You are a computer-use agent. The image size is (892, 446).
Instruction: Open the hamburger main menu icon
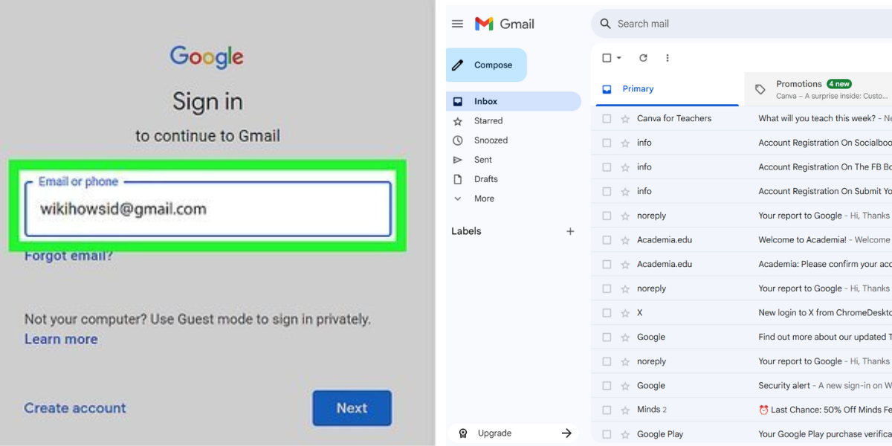coord(457,24)
